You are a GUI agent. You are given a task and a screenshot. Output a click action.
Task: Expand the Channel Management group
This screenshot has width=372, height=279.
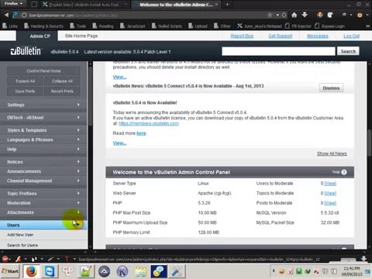click(43, 181)
